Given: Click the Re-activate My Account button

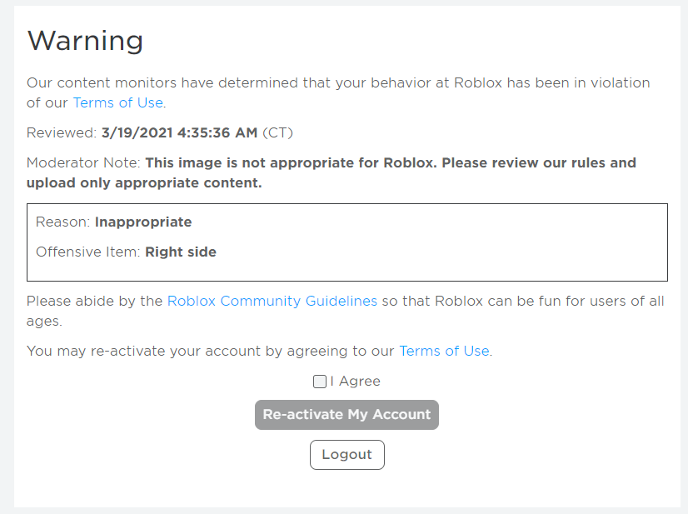Looking at the screenshot, I should click(x=346, y=414).
